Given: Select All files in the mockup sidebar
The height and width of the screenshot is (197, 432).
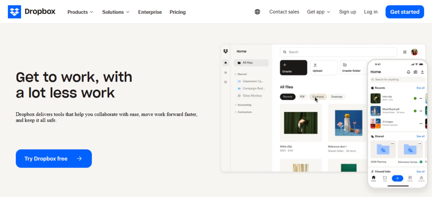Looking at the screenshot, I should (x=251, y=63).
